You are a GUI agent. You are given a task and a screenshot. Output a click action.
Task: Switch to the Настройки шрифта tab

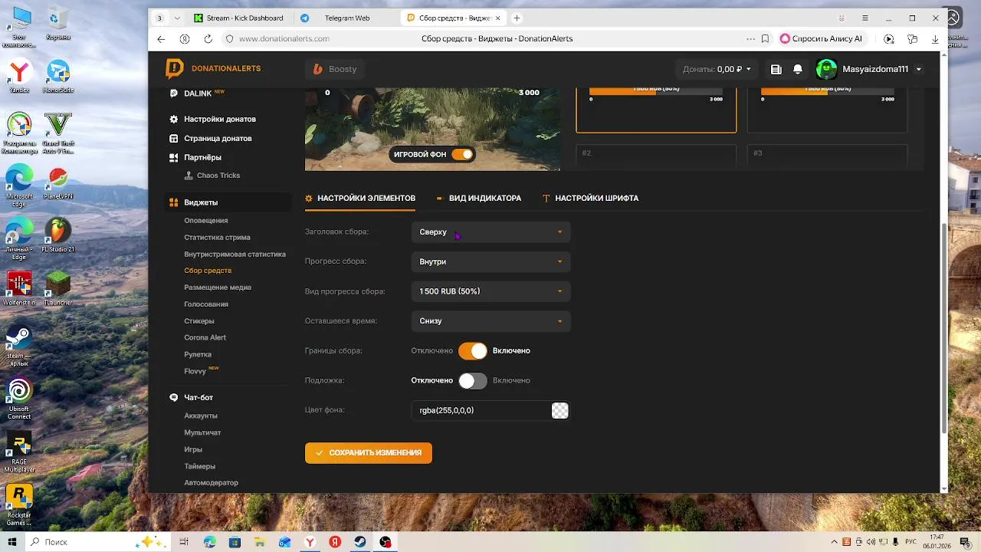tap(590, 198)
